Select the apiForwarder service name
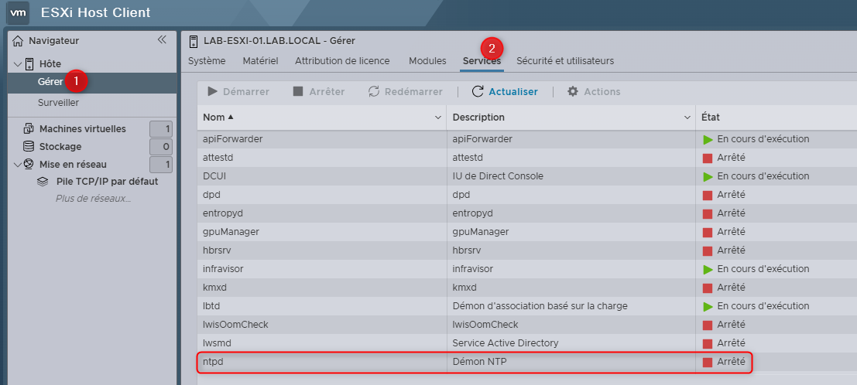 tap(232, 139)
